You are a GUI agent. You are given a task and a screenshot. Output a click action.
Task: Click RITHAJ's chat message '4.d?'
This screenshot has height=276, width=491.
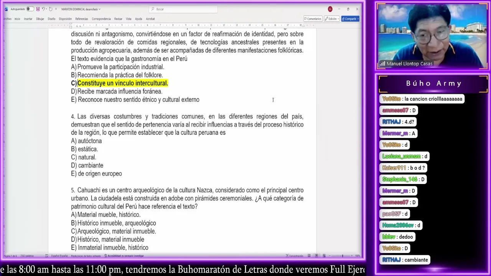398,122
